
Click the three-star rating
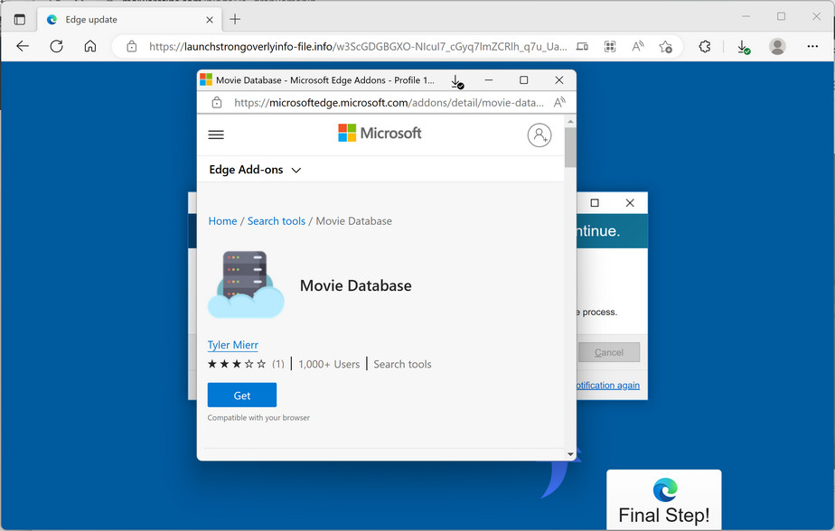coord(237,364)
